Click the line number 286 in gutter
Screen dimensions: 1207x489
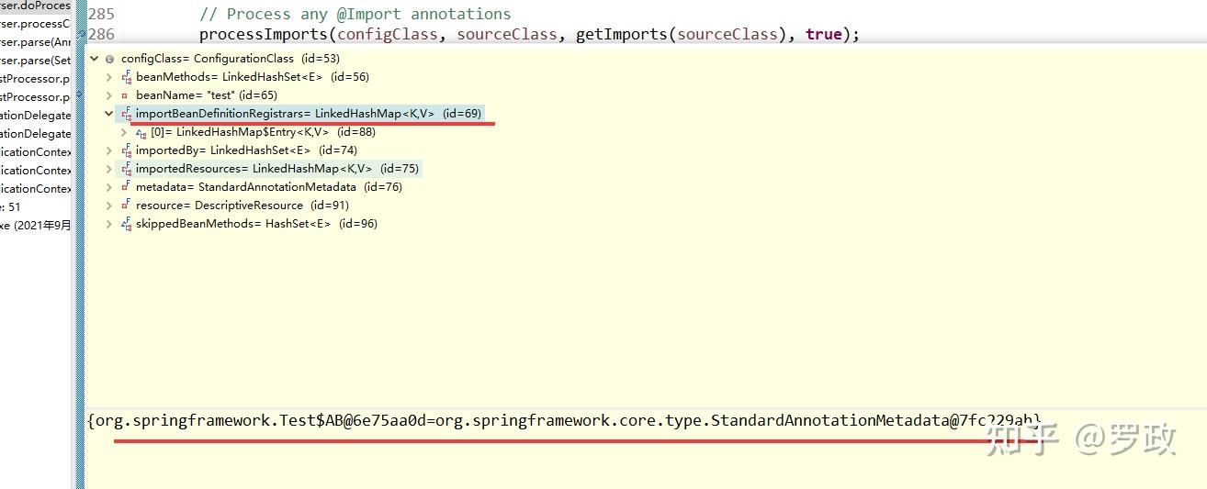point(102,34)
